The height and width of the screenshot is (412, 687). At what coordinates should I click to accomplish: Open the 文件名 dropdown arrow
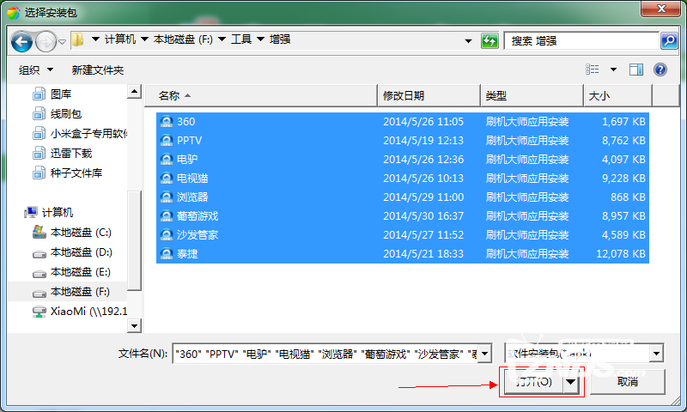pos(485,354)
